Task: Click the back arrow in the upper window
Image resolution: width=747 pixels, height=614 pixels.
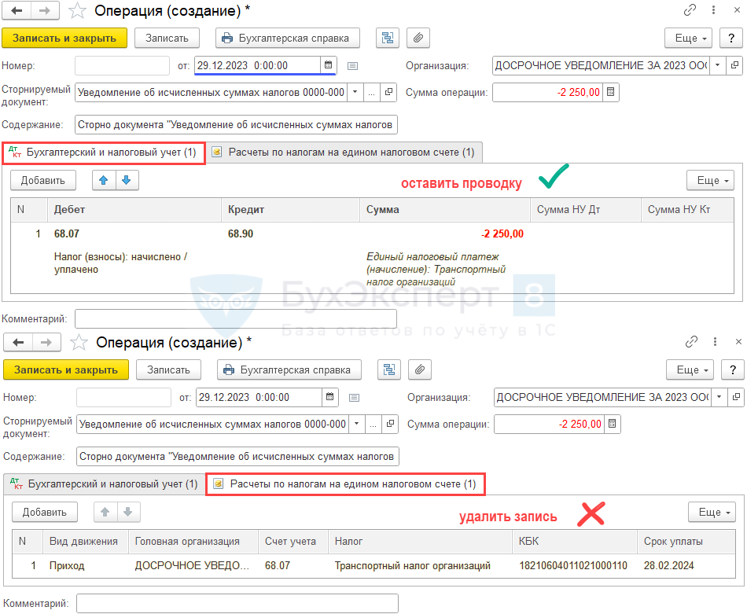Action: click(17, 11)
